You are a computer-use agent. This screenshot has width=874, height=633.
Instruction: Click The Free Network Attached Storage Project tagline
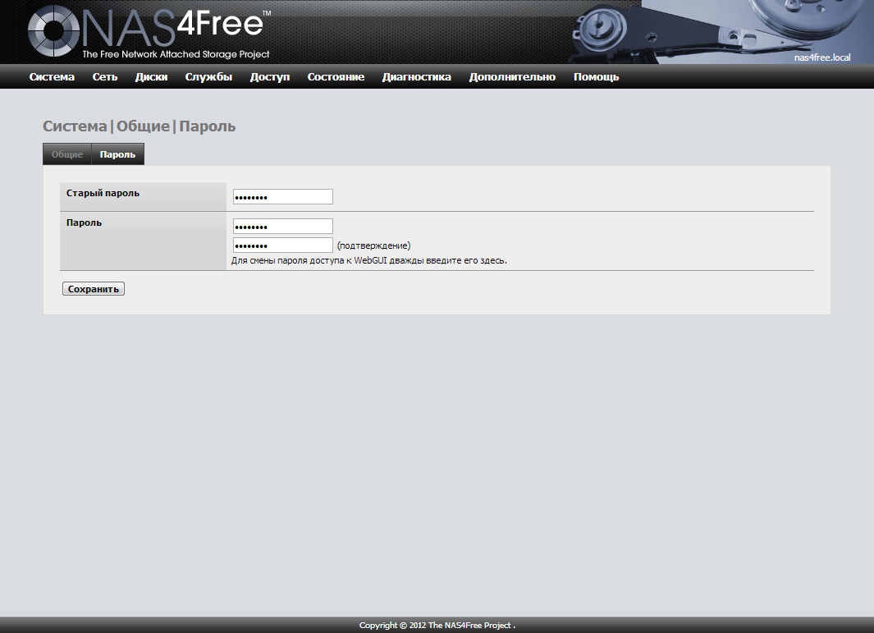176,54
